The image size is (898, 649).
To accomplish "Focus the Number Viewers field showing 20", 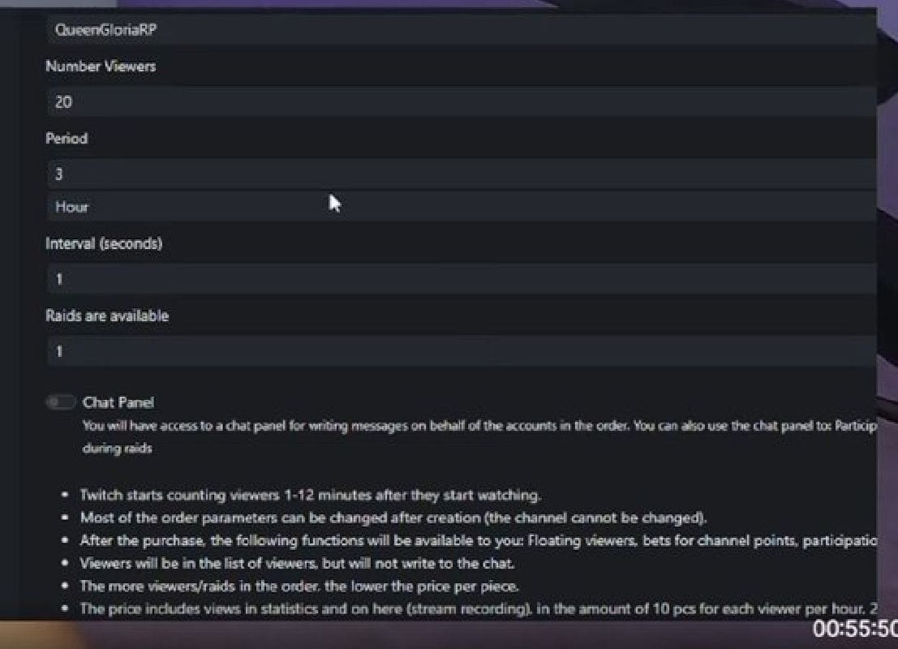I will pyautogui.click(x=461, y=102).
